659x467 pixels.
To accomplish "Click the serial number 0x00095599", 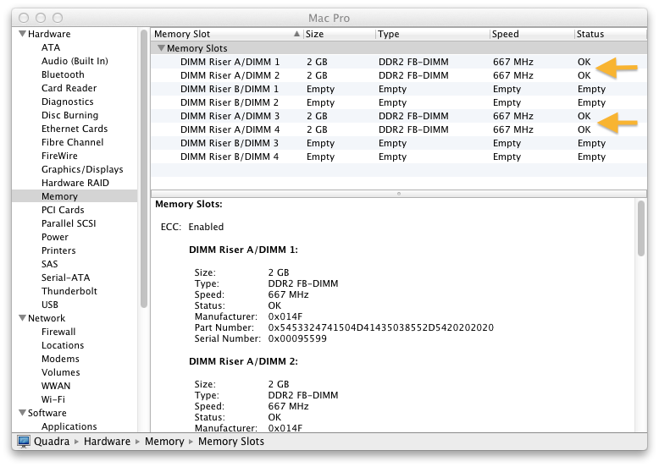I will point(297,338).
